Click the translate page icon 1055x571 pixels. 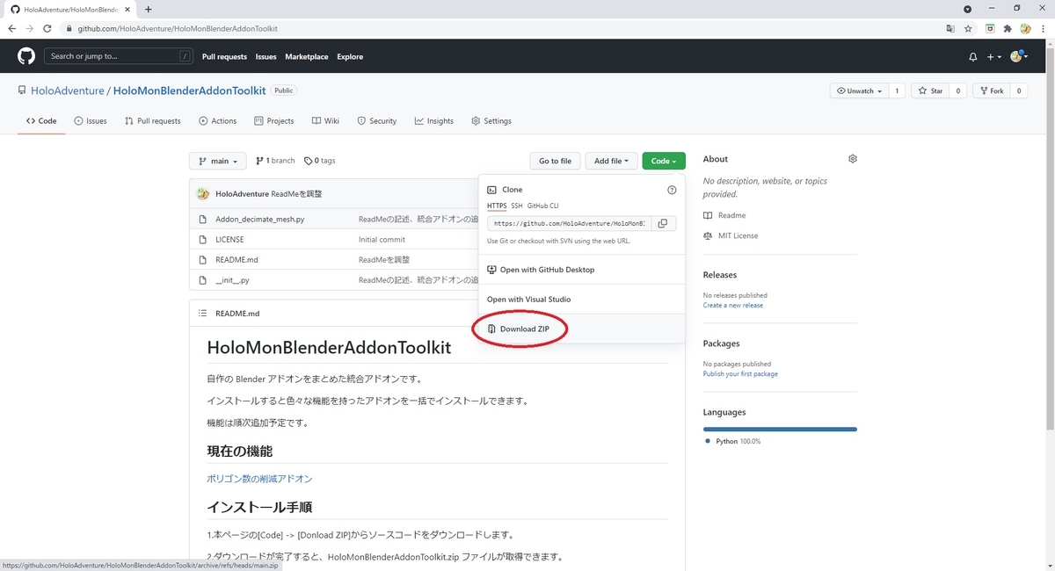pos(950,28)
